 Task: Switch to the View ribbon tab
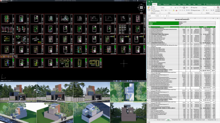coord(189,4)
